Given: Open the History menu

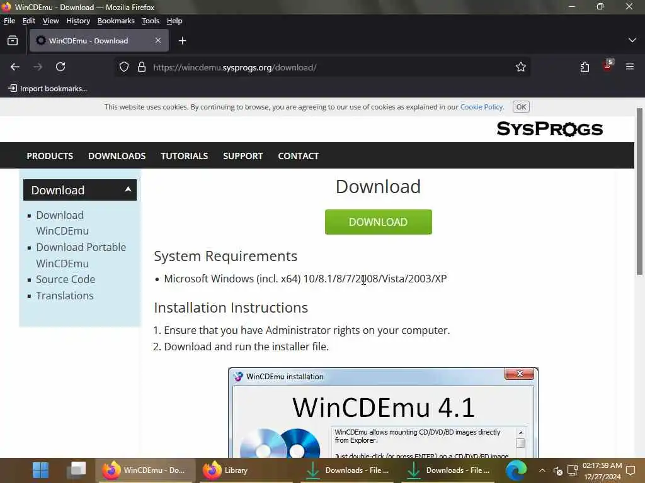Looking at the screenshot, I should [78, 21].
